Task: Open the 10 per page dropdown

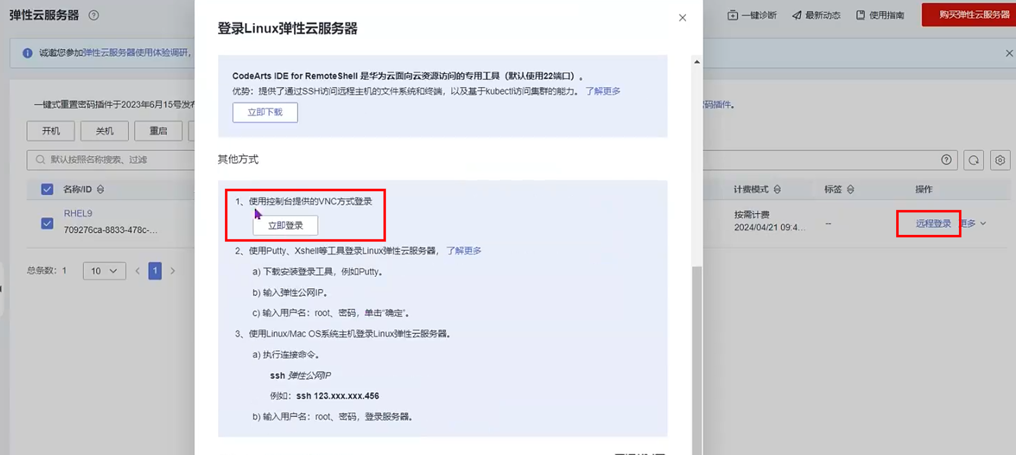Action: (104, 271)
